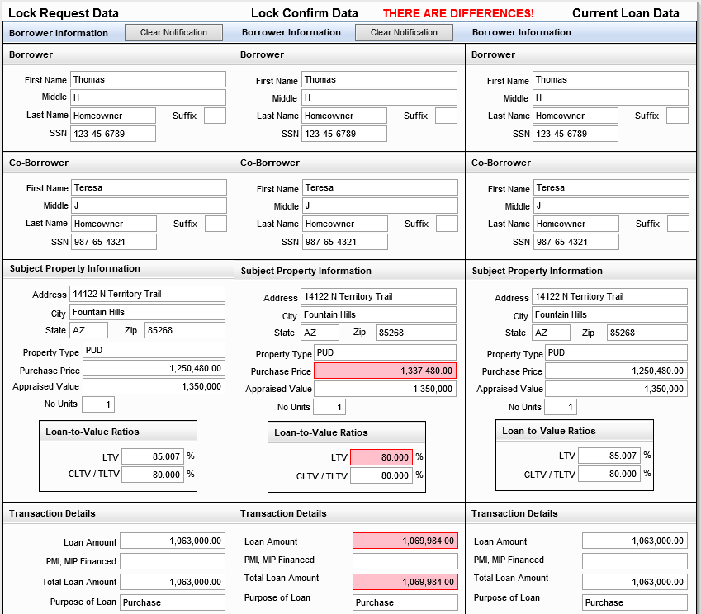
Task: Select Purpose of Loan in Lock Confirm Data
Action: [405, 602]
